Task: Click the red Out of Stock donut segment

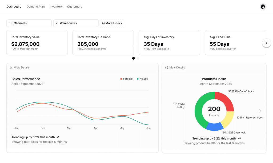Action: (x=226, y=100)
